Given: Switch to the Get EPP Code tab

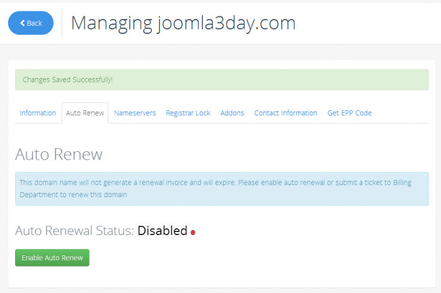Looking at the screenshot, I should coord(350,113).
